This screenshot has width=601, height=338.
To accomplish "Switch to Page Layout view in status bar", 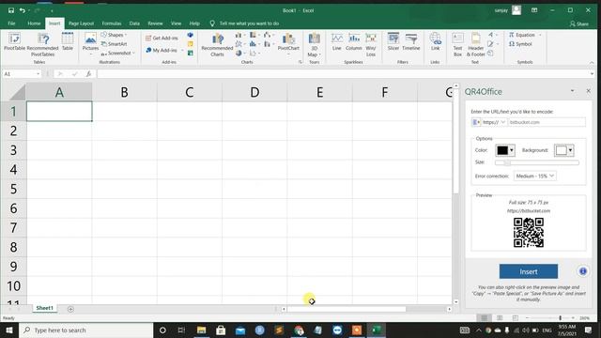I will pyautogui.click(x=500, y=318).
